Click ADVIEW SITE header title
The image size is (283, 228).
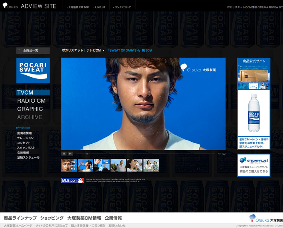pyautogui.click(x=38, y=6)
